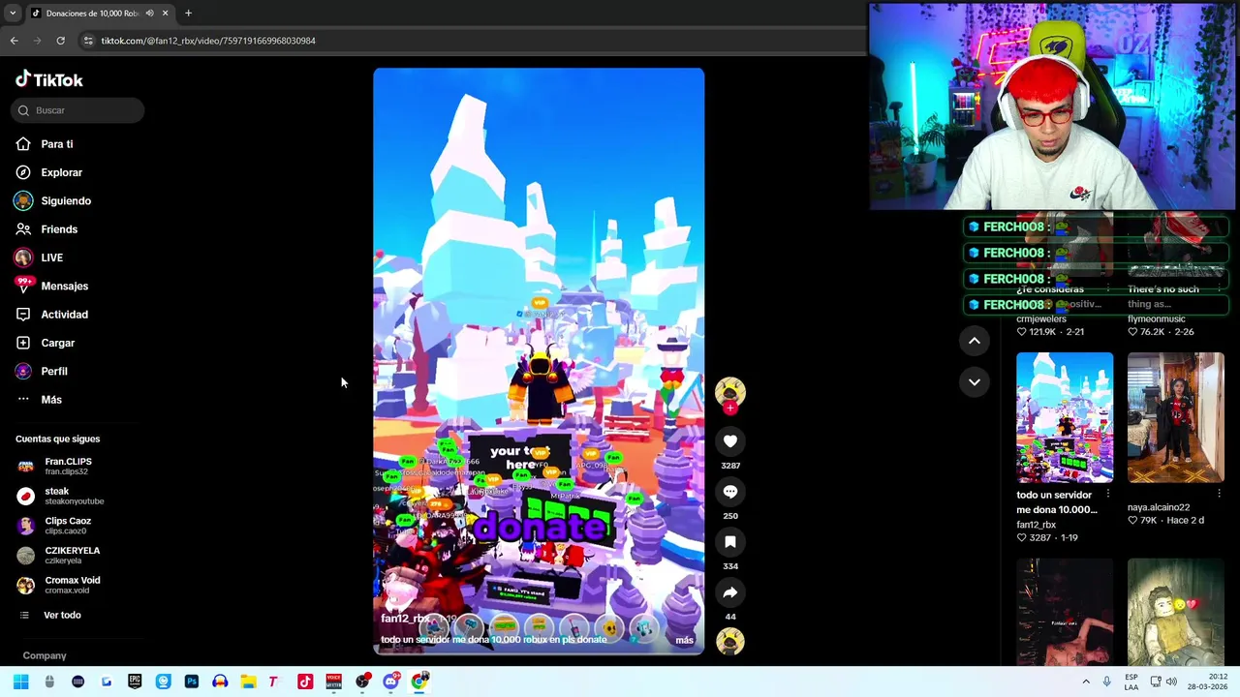The height and width of the screenshot is (697, 1240).
Task: Focus the Buscar search field
Action: point(78,110)
